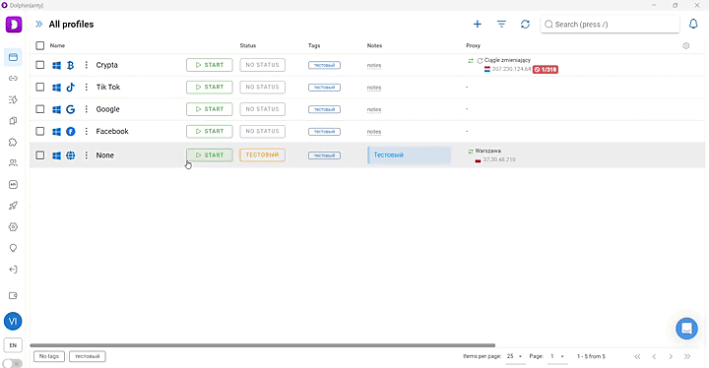Start the Tik Tok profile
Viewport: 709px width, 368px height.
[x=210, y=87]
